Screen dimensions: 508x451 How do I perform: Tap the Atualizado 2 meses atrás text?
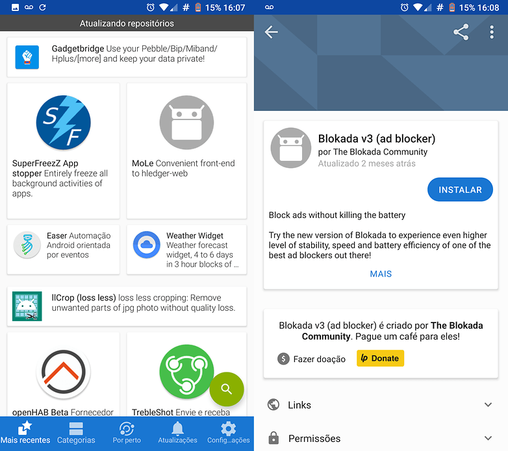[x=366, y=164]
